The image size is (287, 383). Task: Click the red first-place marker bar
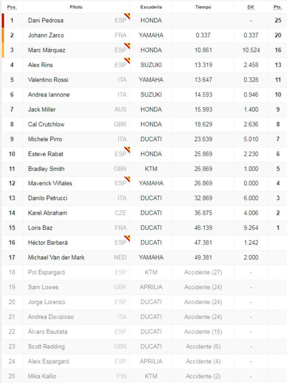tap(3, 20)
